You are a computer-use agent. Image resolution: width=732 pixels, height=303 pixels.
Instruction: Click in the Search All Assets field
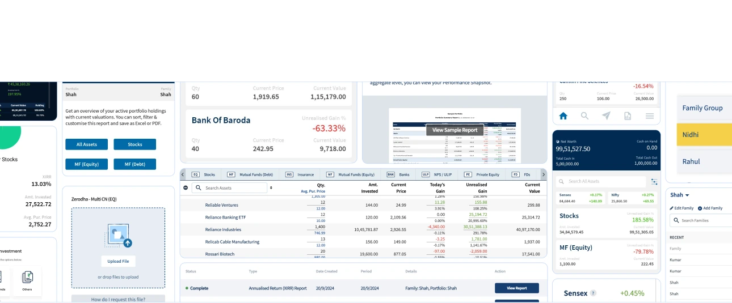(601, 181)
